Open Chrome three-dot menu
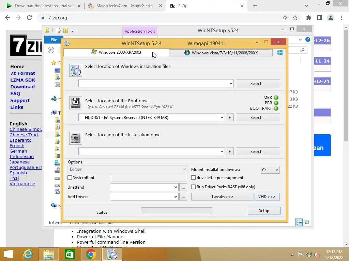 click(x=342, y=18)
